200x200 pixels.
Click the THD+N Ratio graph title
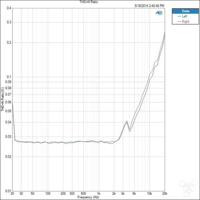point(89,2)
